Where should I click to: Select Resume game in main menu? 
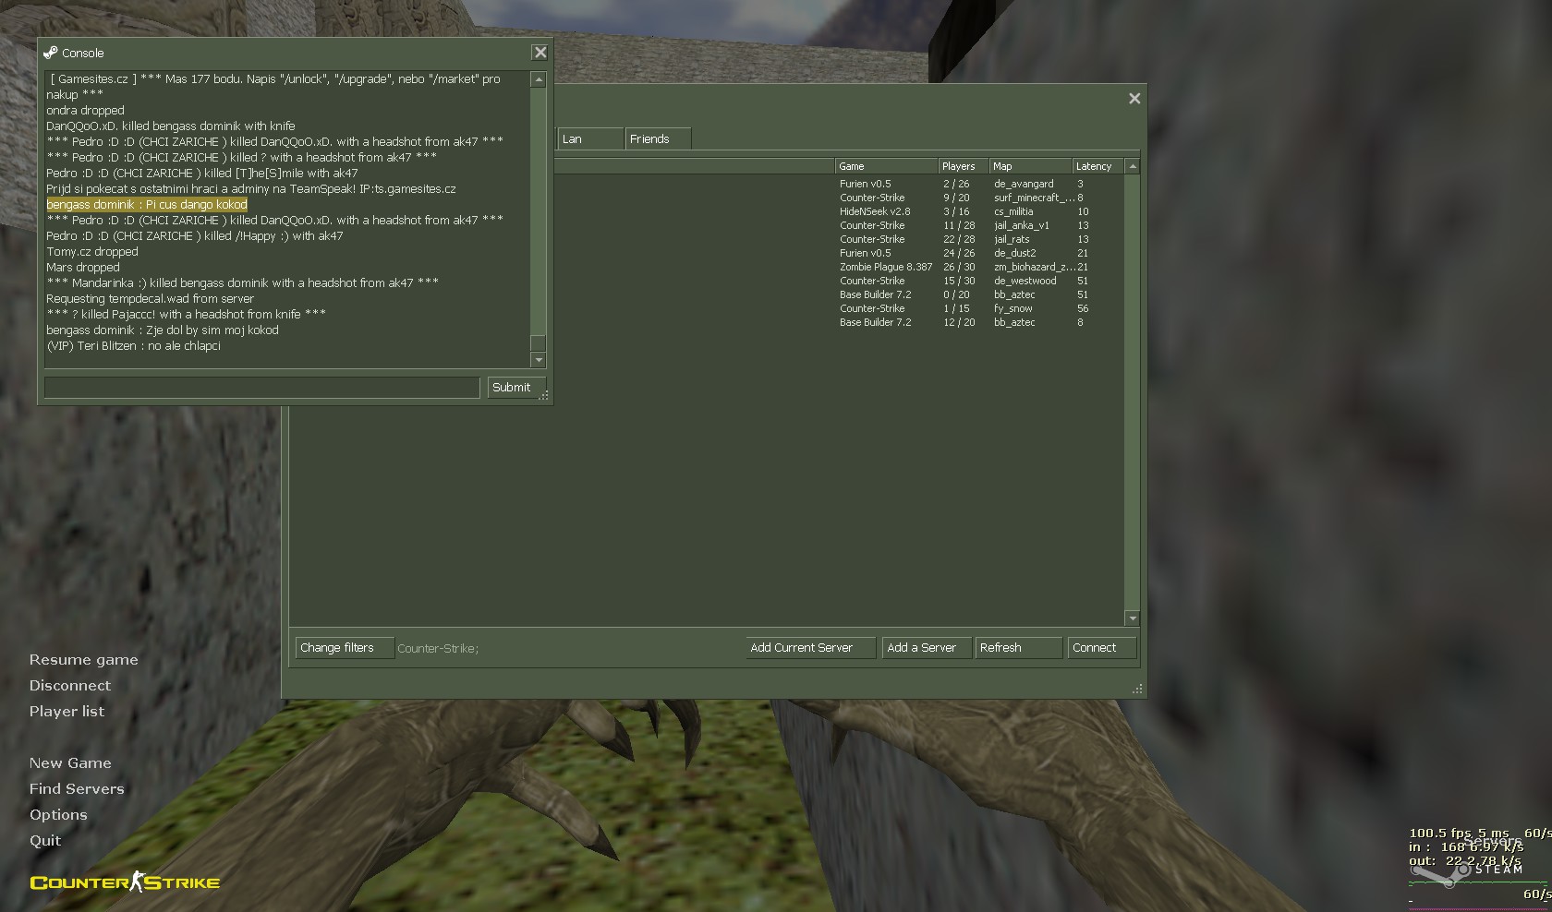point(83,660)
